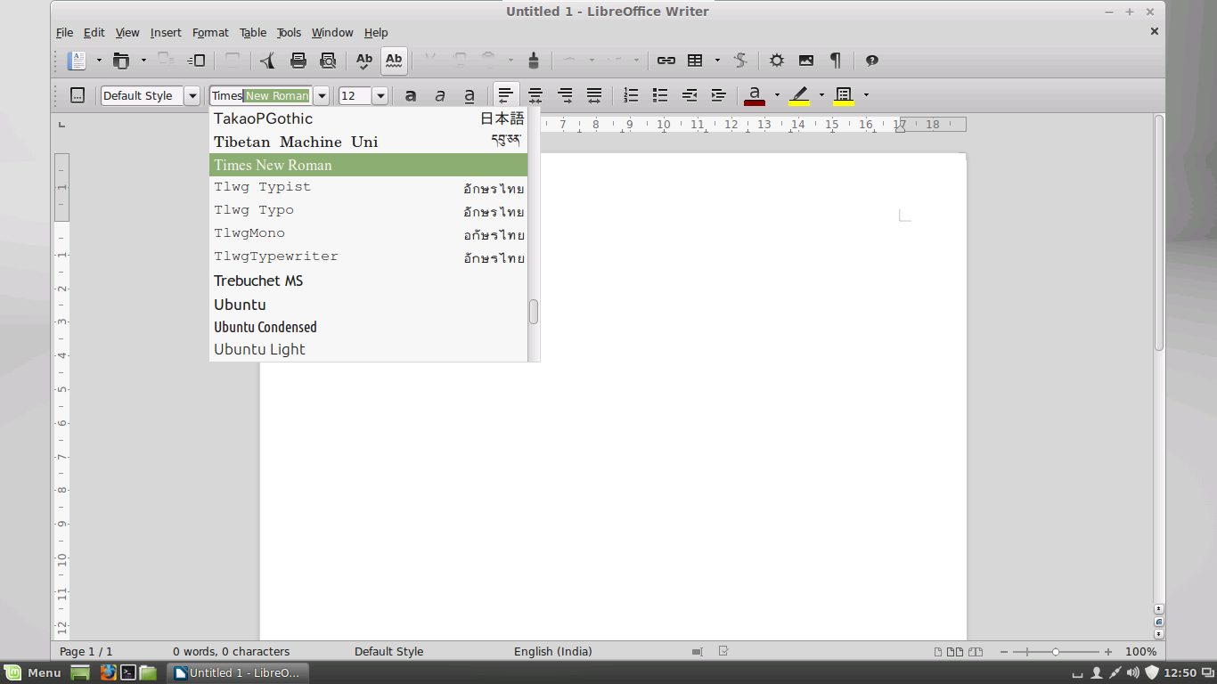Image resolution: width=1217 pixels, height=684 pixels.
Task: Open the Edit menu
Action: tap(94, 32)
